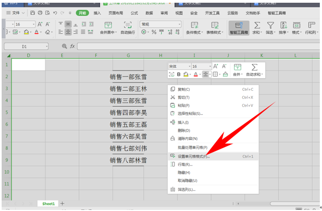Click the Select All corner triangle
Image resolution: width=322 pixels, height=211 pixels.
click(x=9, y=55)
